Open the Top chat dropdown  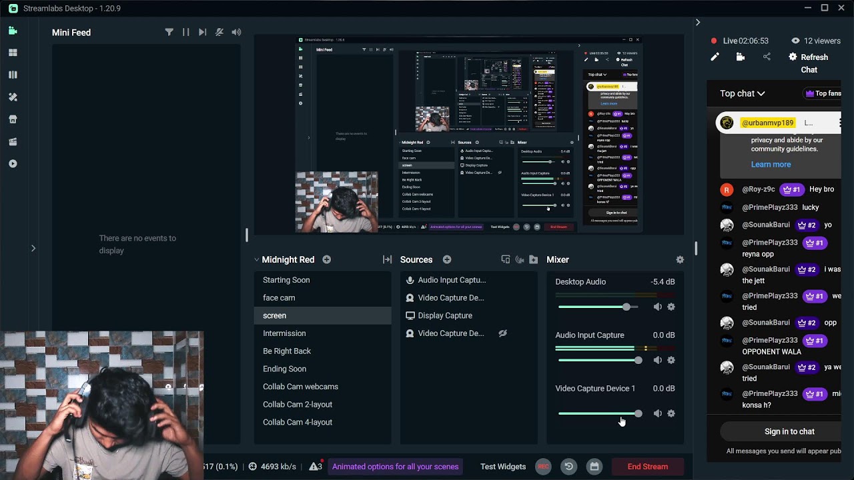743,93
